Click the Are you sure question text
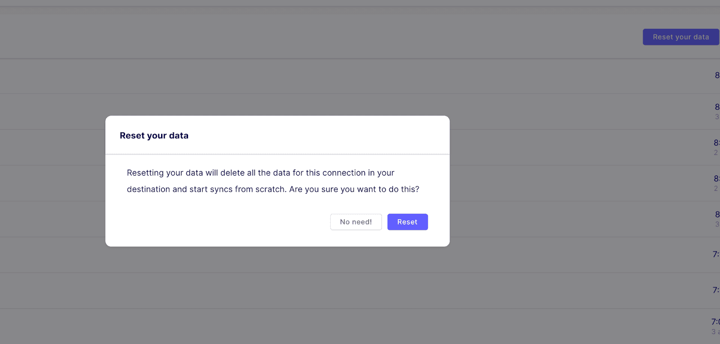720x344 pixels. click(x=354, y=189)
